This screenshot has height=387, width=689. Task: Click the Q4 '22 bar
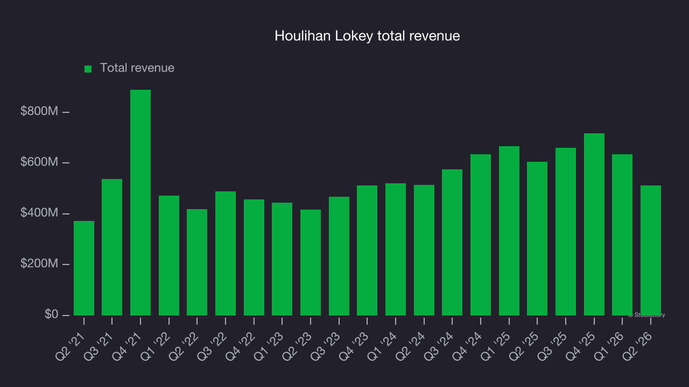coord(254,257)
